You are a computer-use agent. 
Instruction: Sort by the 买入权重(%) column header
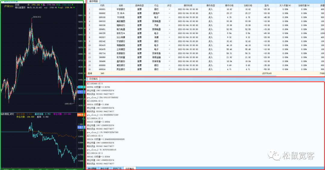tap(285, 6)
